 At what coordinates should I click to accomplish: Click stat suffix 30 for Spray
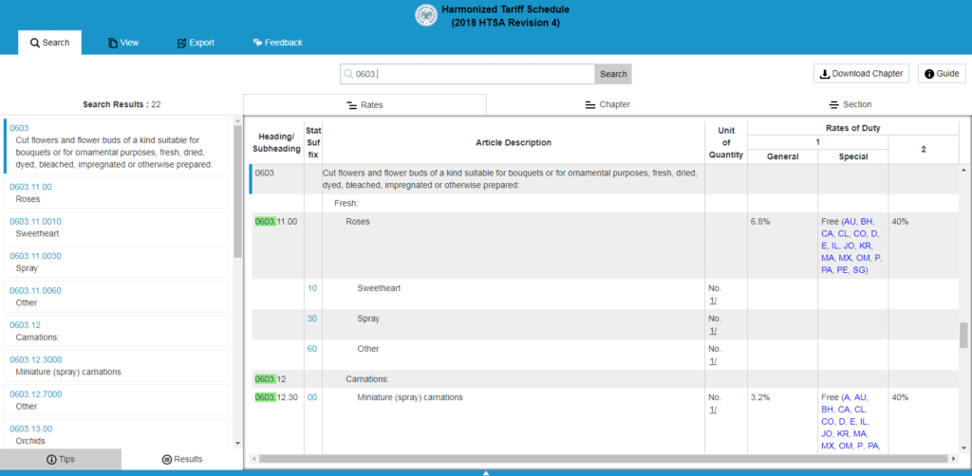pos(312,319)
